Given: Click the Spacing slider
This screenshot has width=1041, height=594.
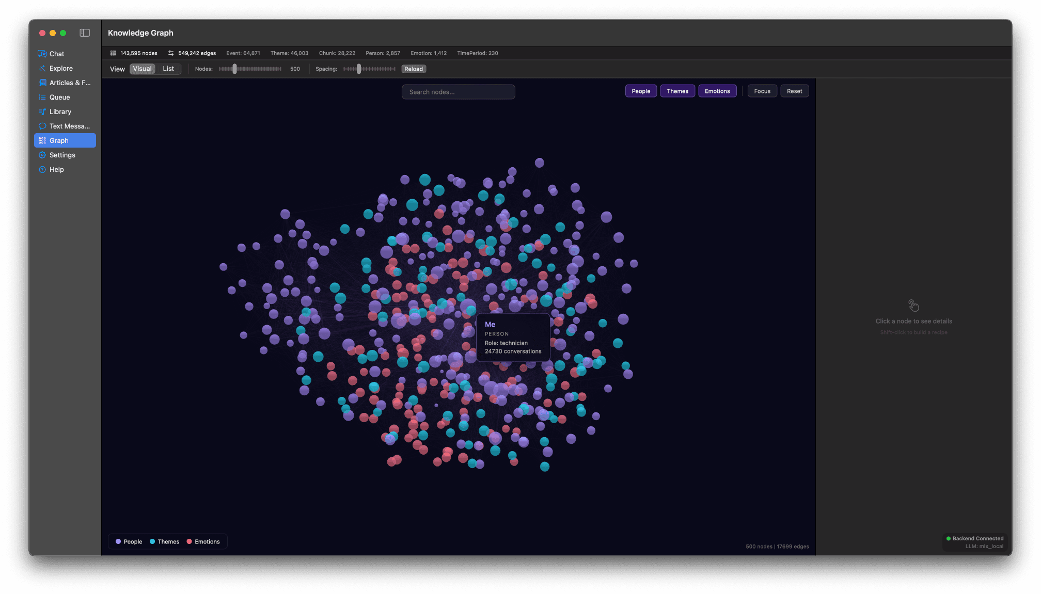Looking at the screenshot, I should [x=369, y=69].
